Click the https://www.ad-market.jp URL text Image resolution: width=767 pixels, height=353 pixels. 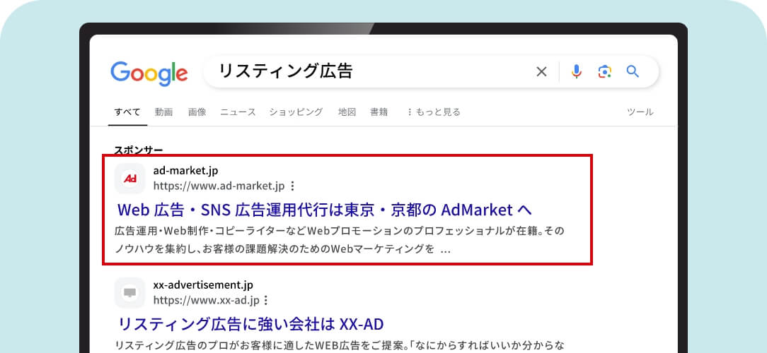click(x=219, y=186)
